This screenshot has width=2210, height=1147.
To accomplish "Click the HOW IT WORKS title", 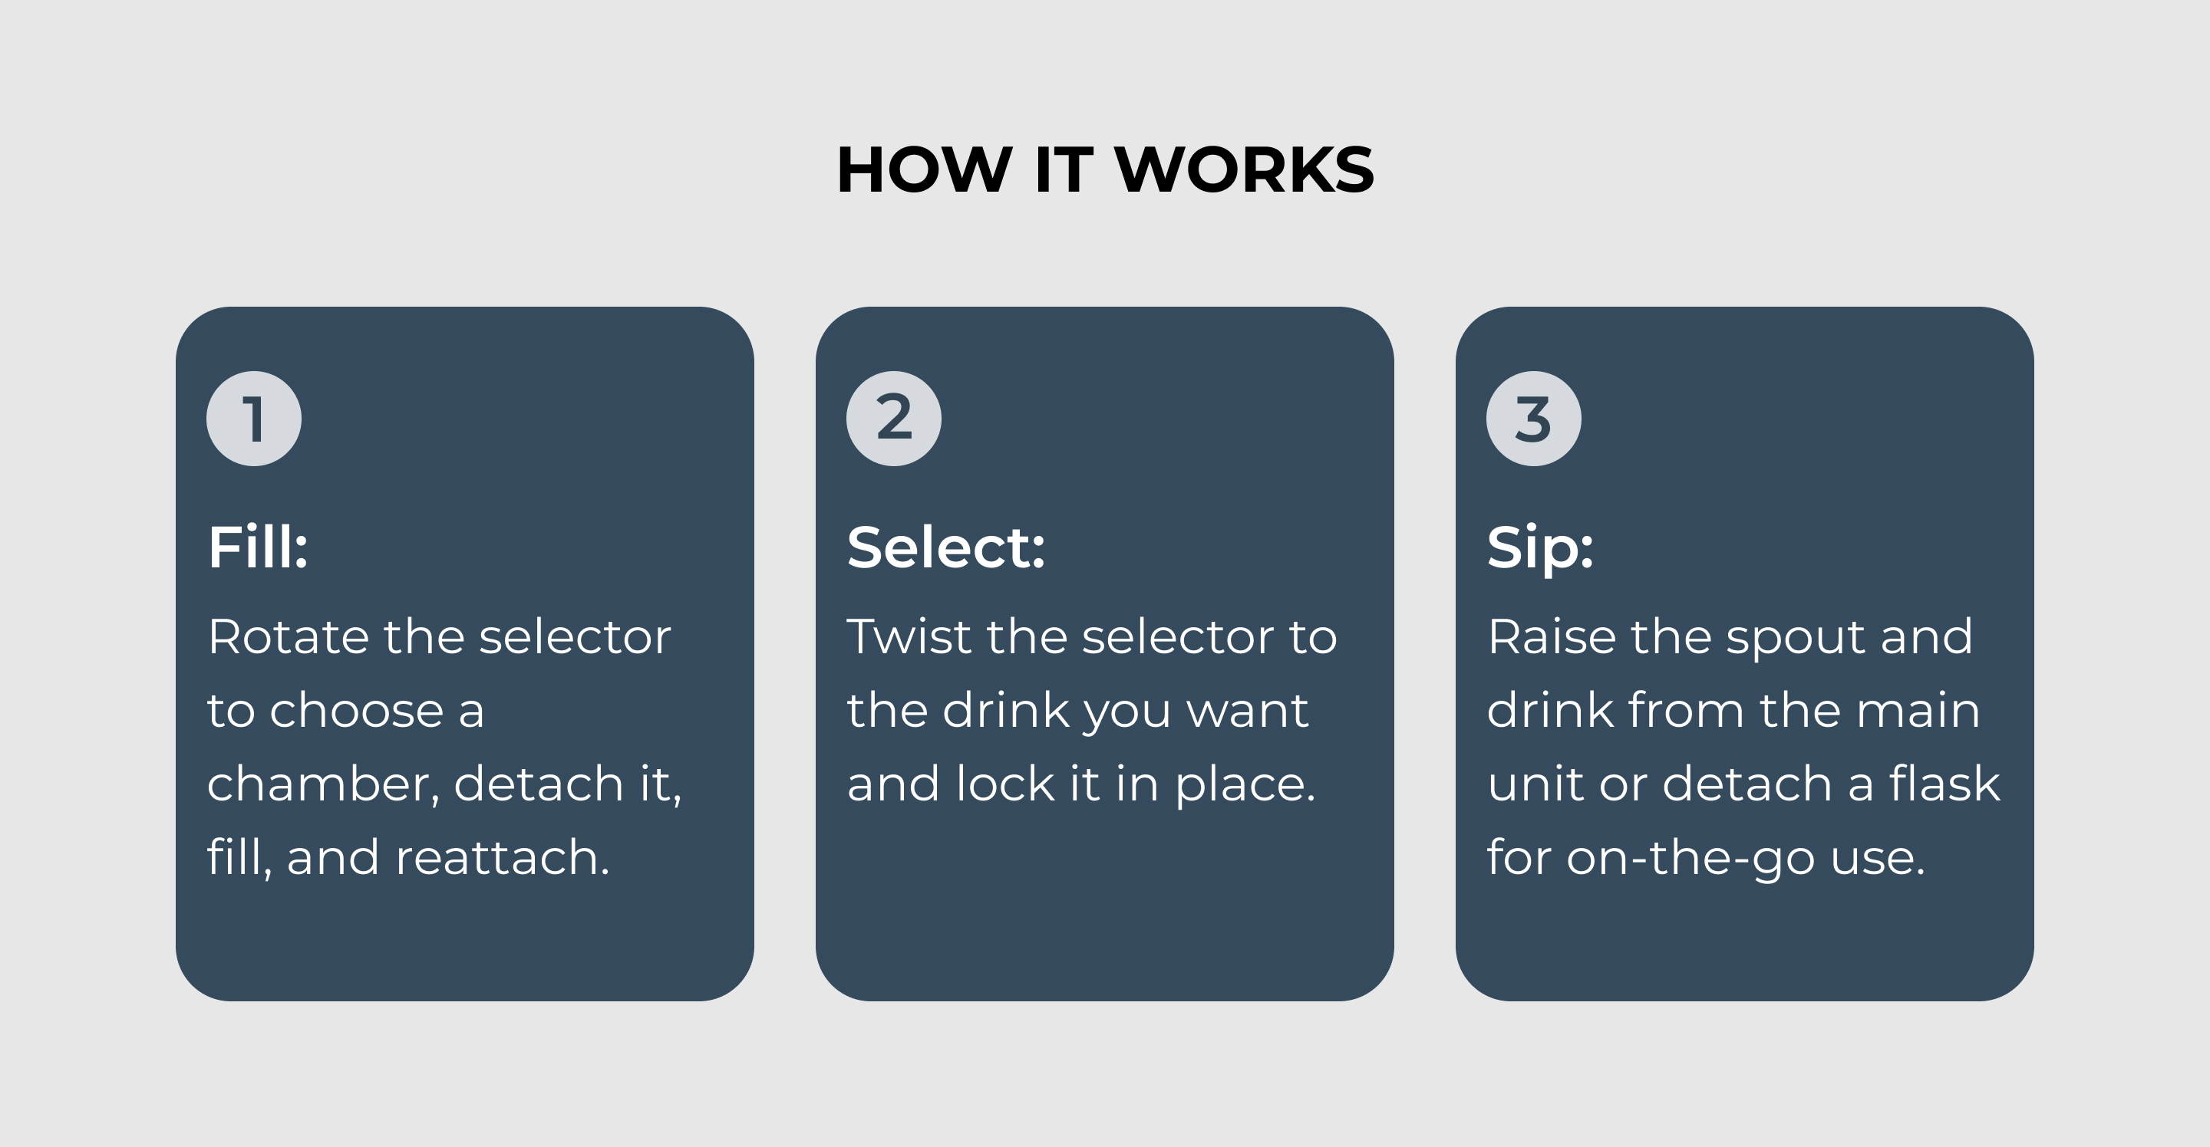I will [1105, 169].
